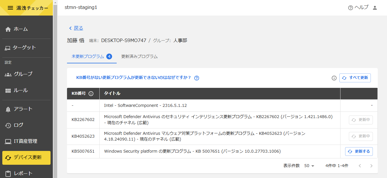Click the 人事部 group name
The height and width of the screenshot is (178, 387).
click(180, 41)
